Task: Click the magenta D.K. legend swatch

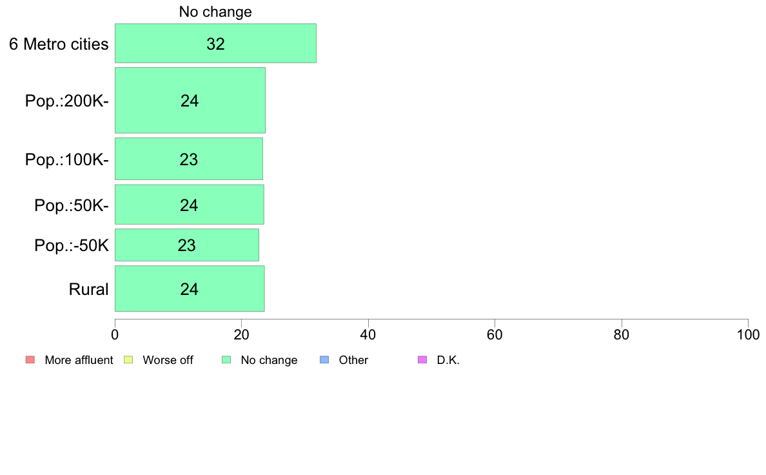Action: [x=422, y=360]
